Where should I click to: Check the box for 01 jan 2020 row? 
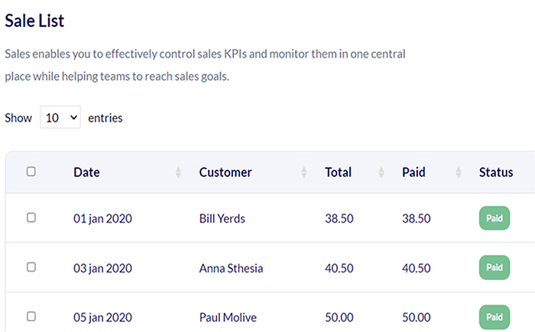pyautogui.click(x=31, y=218)
